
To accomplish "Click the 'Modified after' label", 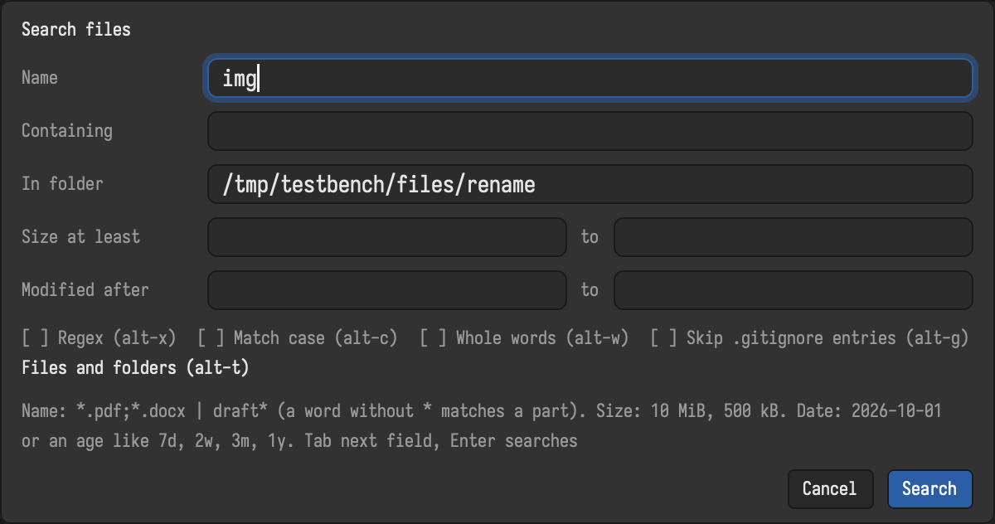I will pos(85,290).
